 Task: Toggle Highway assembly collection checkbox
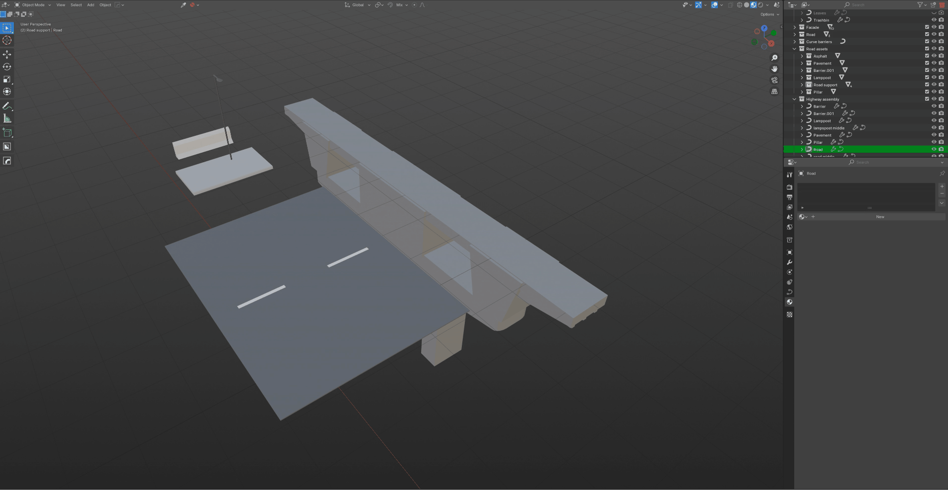(927, 99)
